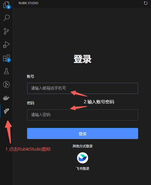
Task: Click the refresh icon in panel header
Action: [x=145, y=3]
